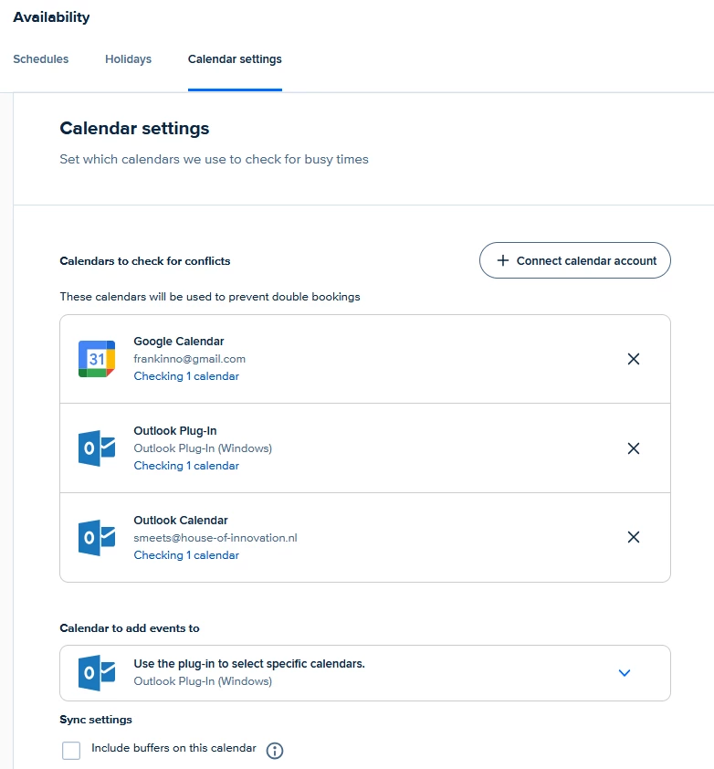Click the Outlook Plug-In logo icon
This screenshot has width=714, height=769.
[97, 448]
